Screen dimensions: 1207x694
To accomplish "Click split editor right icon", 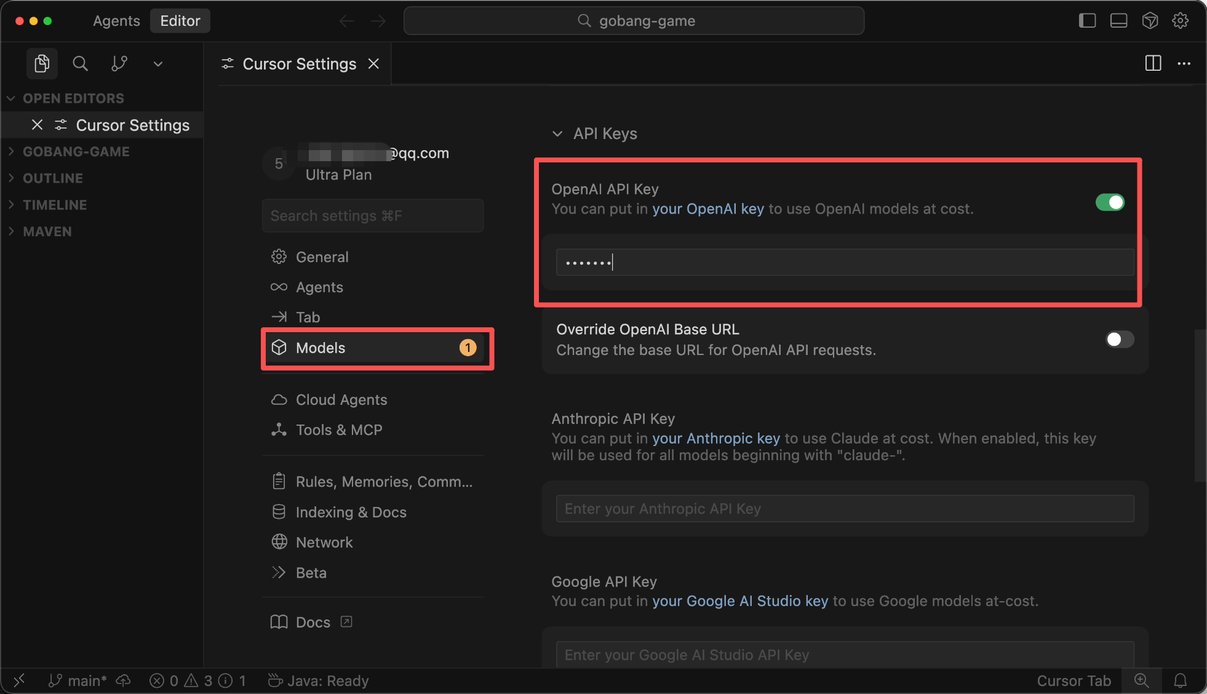I will coord(1153,63).
